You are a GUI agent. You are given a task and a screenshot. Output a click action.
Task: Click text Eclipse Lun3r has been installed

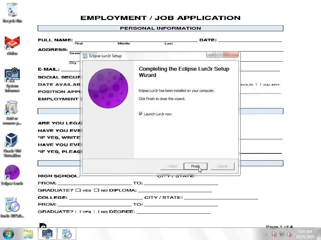tap(176, 91)
